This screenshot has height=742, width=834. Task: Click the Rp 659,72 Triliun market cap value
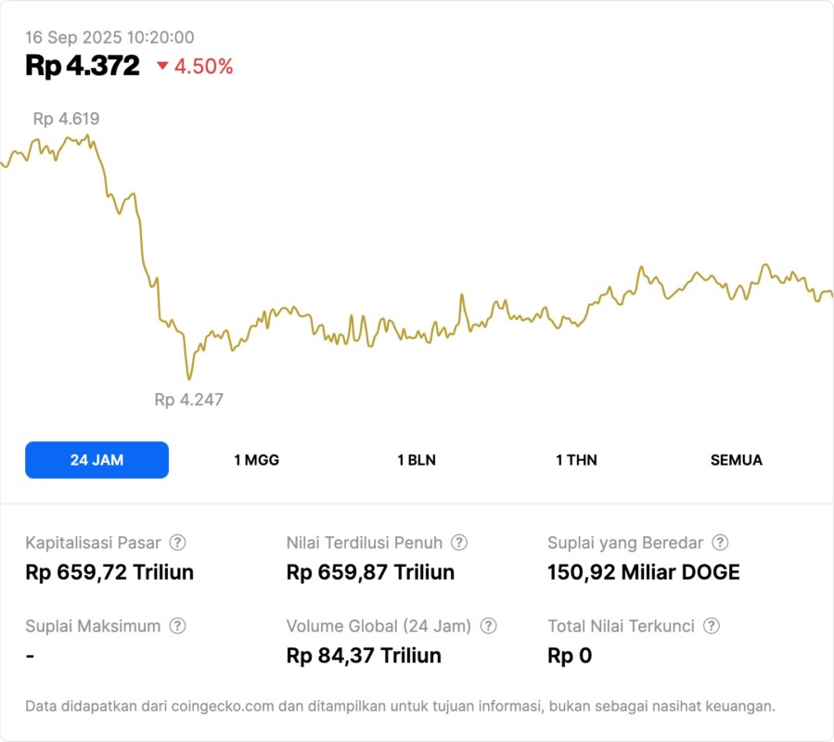[109, 572]
